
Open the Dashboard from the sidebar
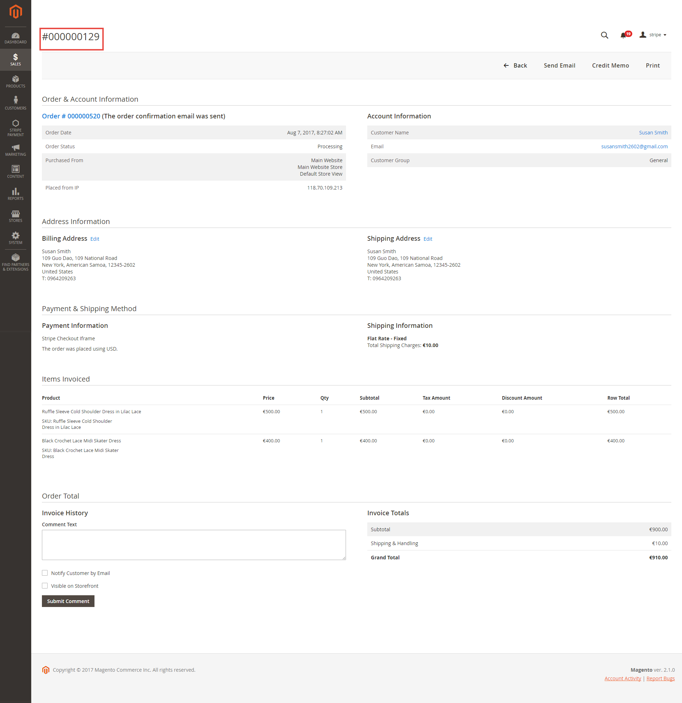coord(15,38)
